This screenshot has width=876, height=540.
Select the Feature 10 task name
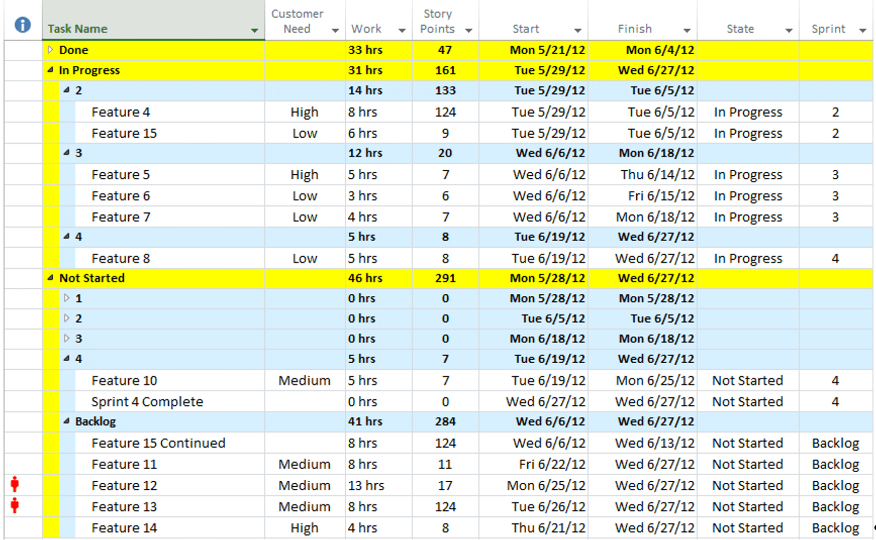(124, 380)
